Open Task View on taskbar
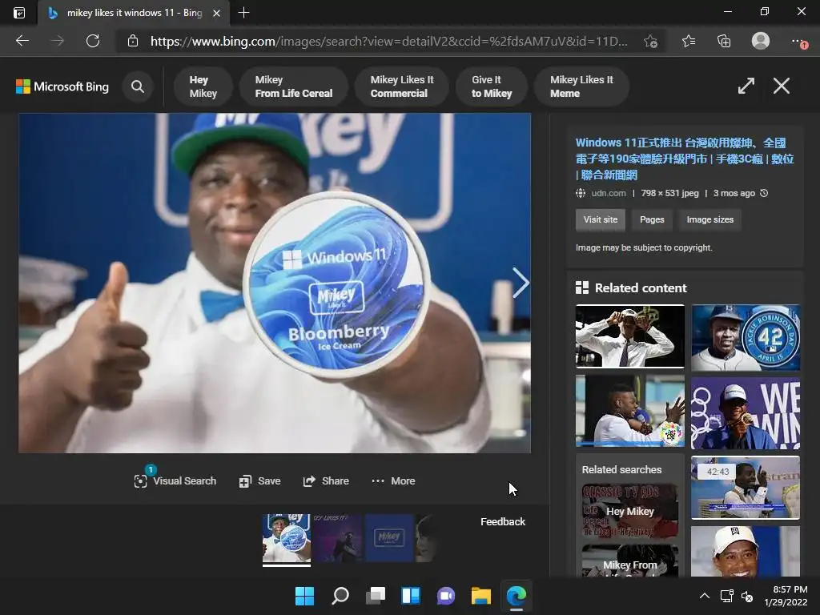 [376, 596]
